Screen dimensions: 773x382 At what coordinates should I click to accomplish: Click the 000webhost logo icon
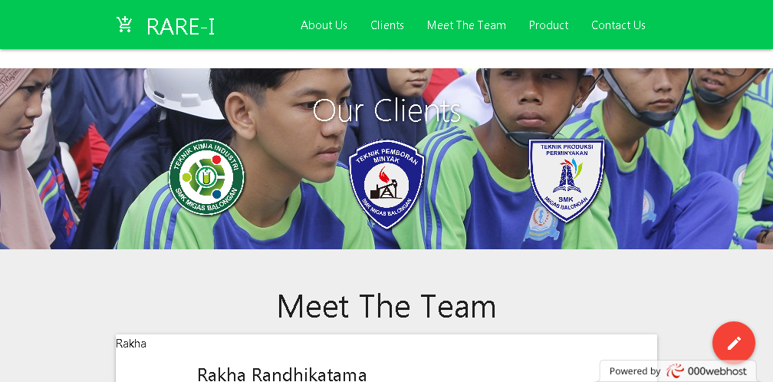[675, 370]
